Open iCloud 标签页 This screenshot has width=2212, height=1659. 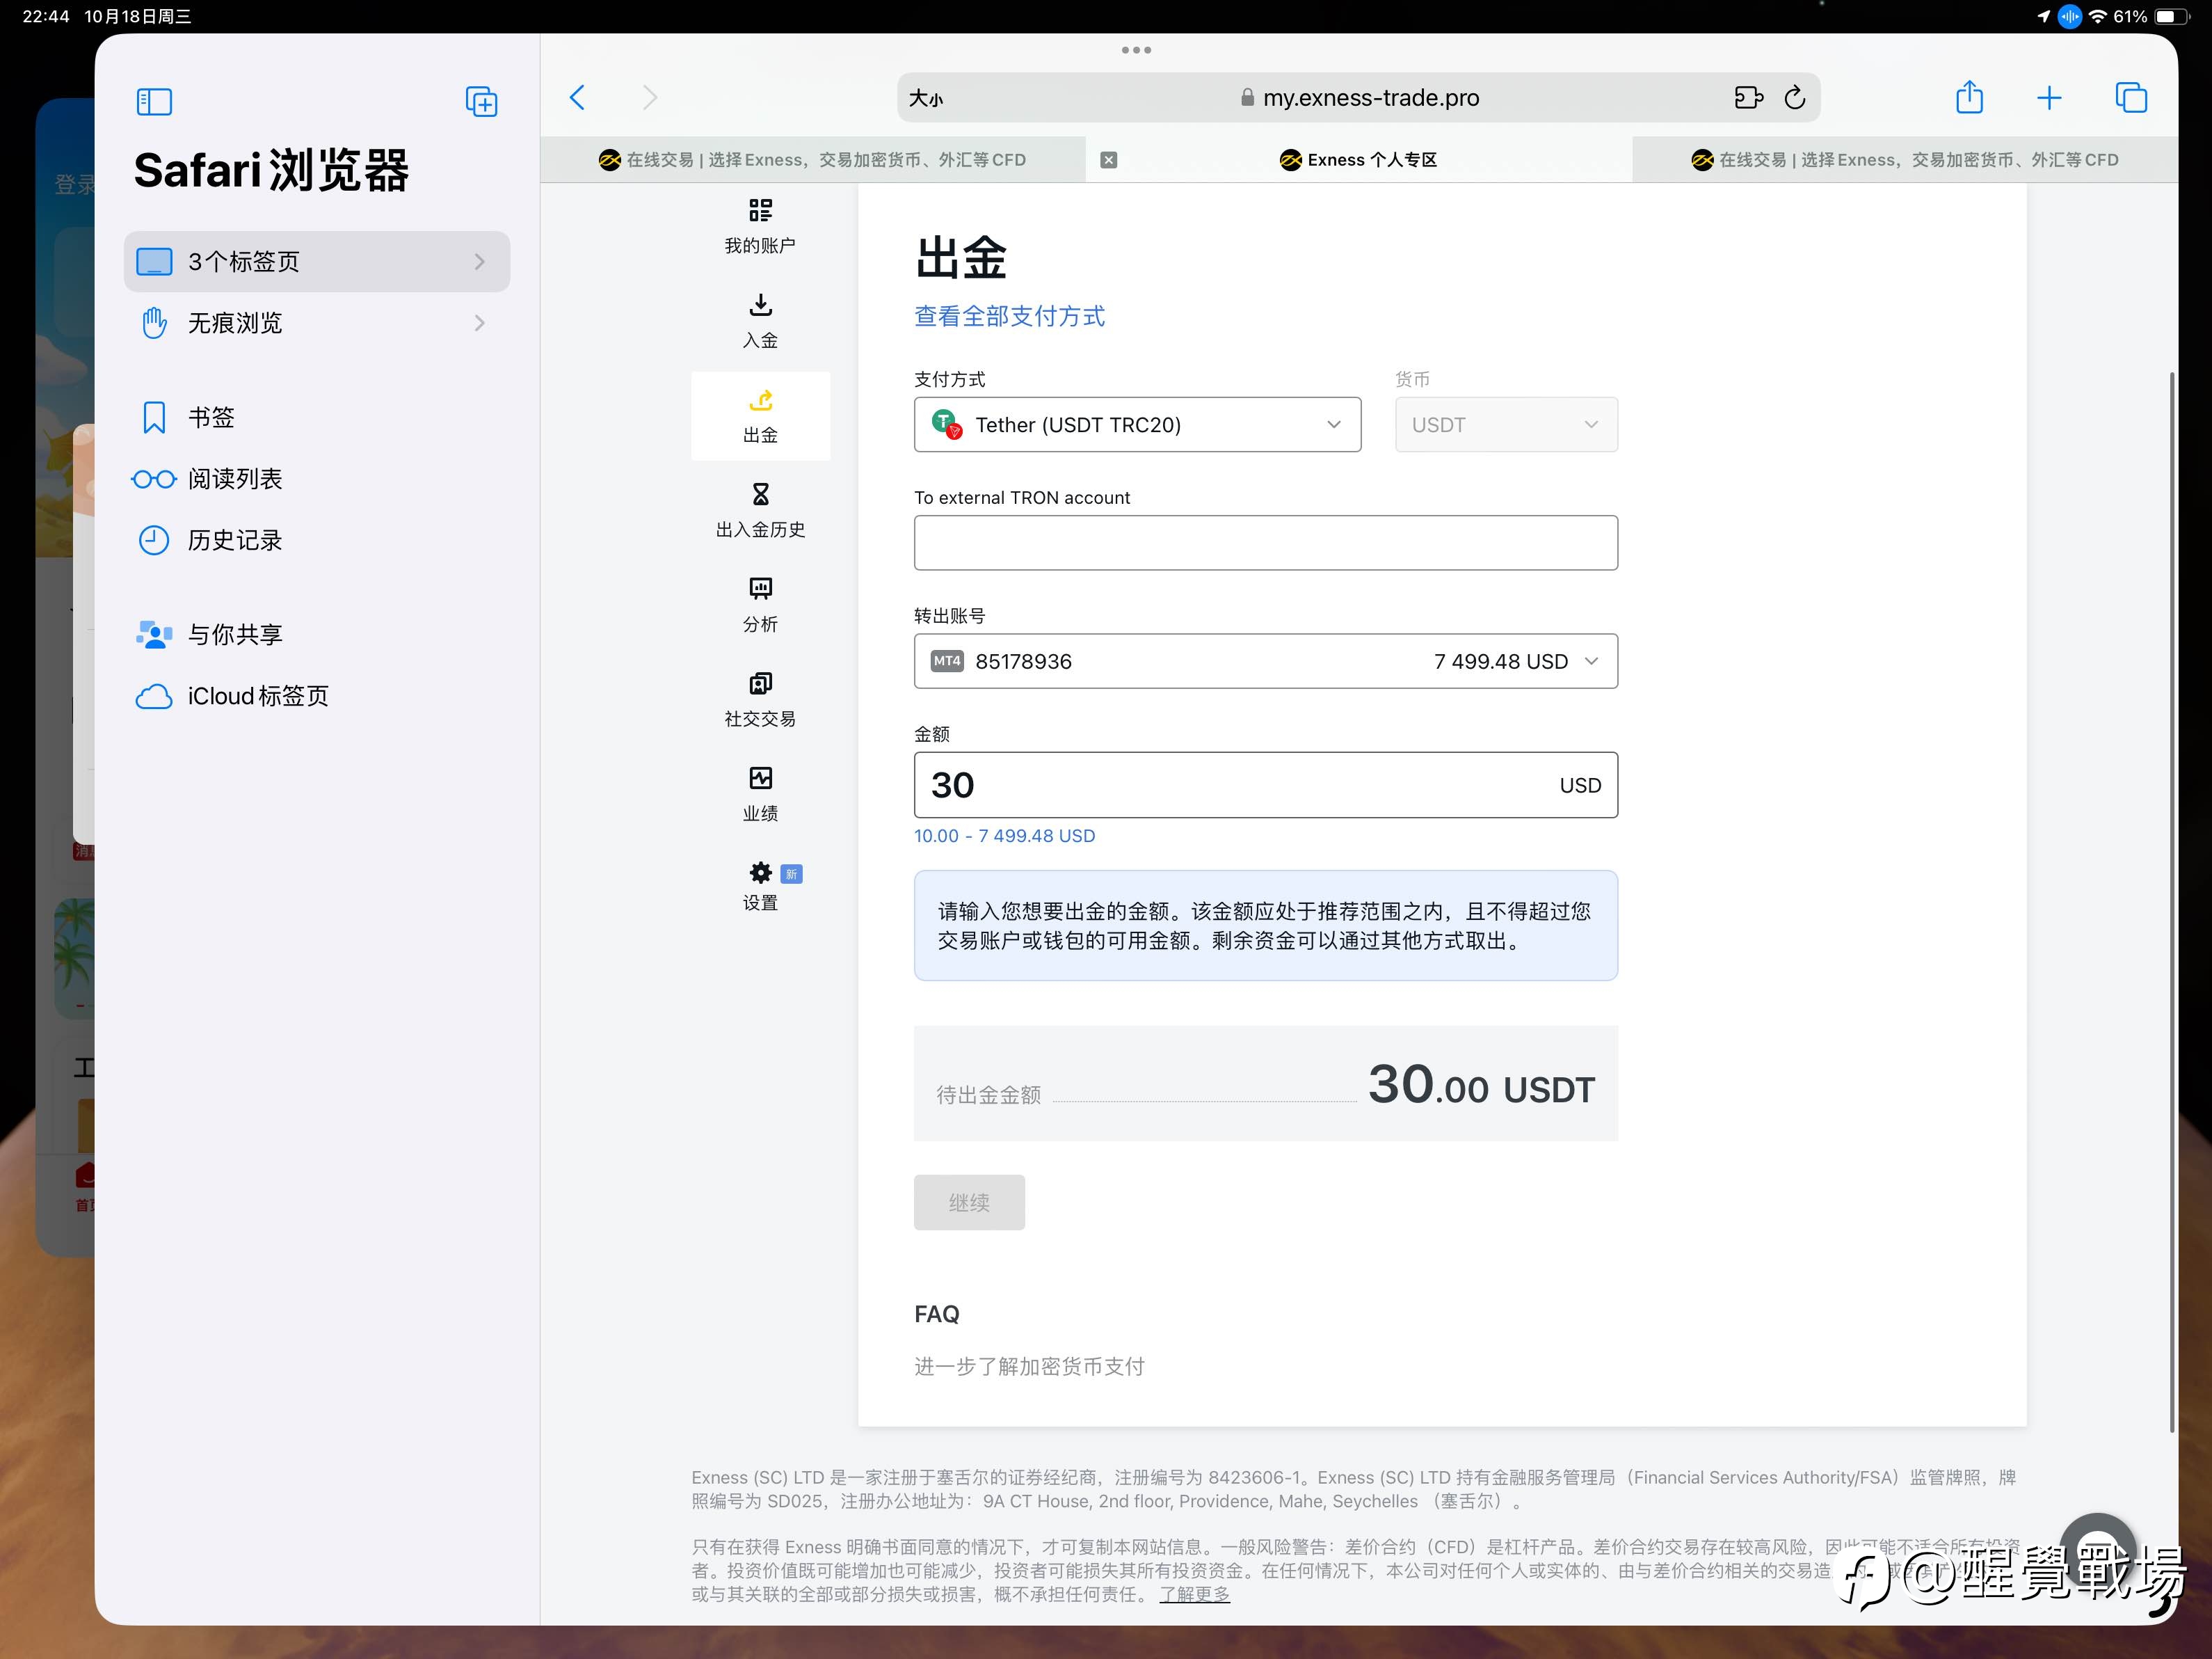click(x=317, y=695)
